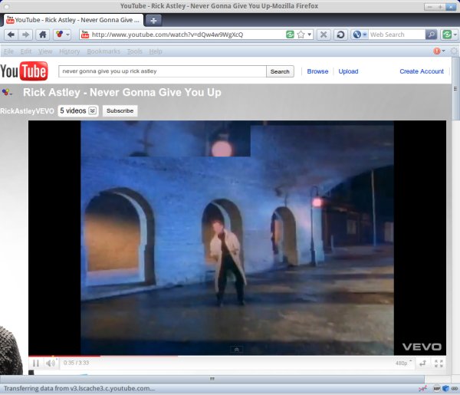The width and height of the screenshot is (460, 395).
Task: Click the YouTube logo
Action: (x=24, y=71)
